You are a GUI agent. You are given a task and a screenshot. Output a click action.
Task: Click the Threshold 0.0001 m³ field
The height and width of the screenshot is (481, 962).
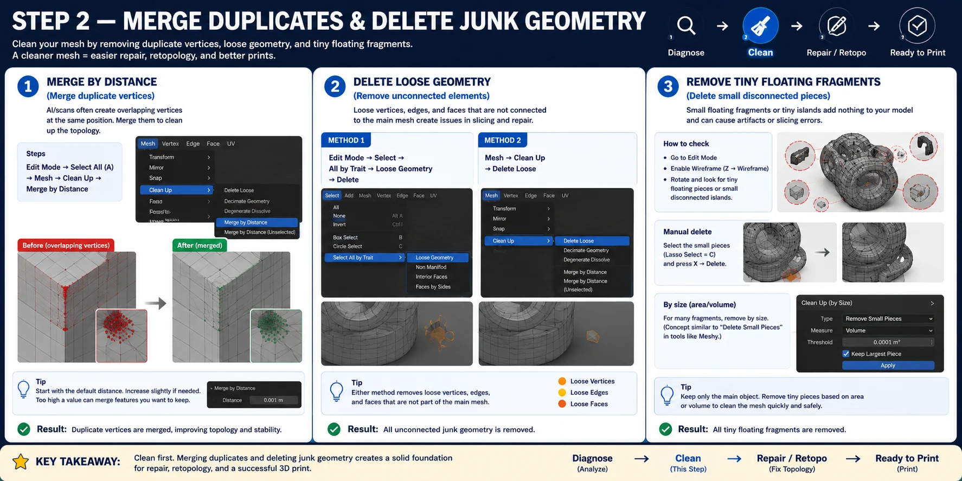pyautogui.click(x=888, y=342)
